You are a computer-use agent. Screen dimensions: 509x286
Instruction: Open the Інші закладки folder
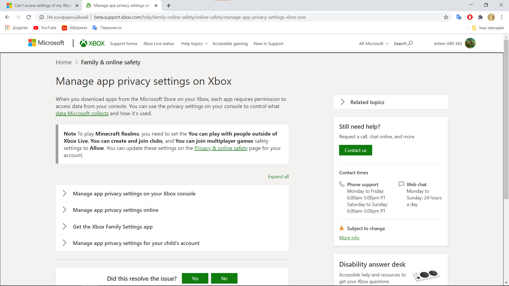coord(488,28)
